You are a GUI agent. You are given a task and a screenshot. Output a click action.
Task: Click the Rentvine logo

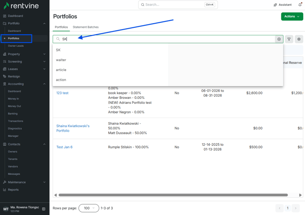(x=21, y=6)
